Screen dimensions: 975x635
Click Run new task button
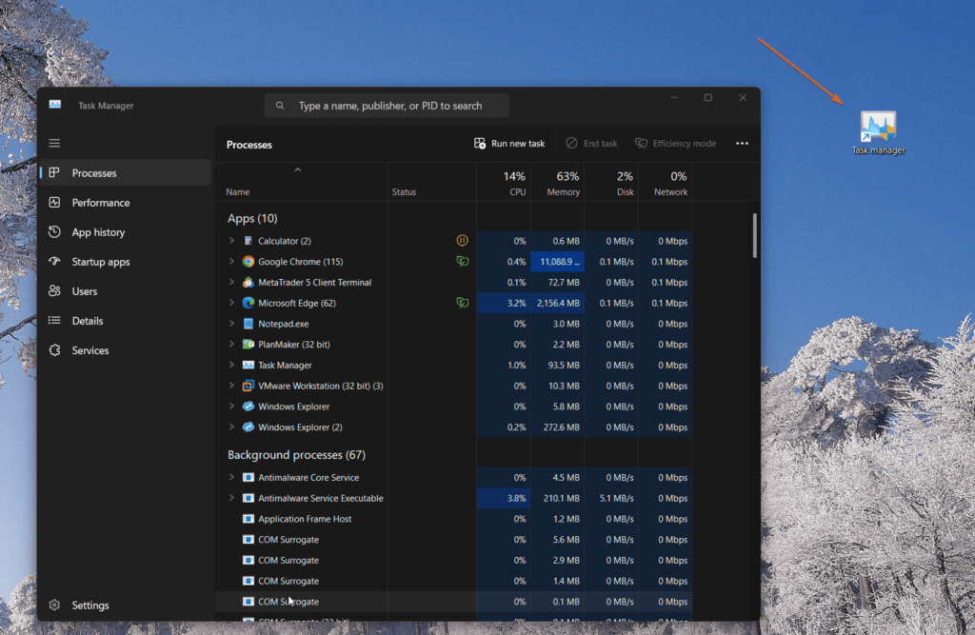click(x=509, y=144)
